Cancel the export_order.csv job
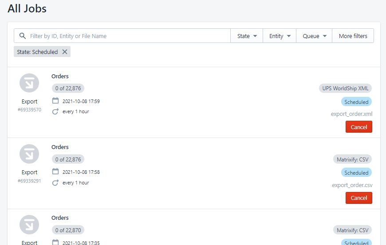Viewport: 386px width, 245px height. (358, 198)
